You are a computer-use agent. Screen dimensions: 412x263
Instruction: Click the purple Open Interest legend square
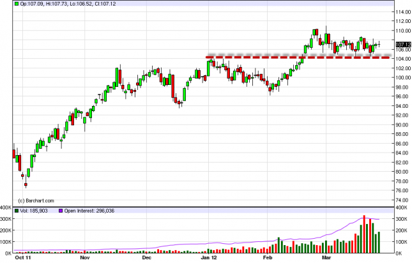pos(61,211)
